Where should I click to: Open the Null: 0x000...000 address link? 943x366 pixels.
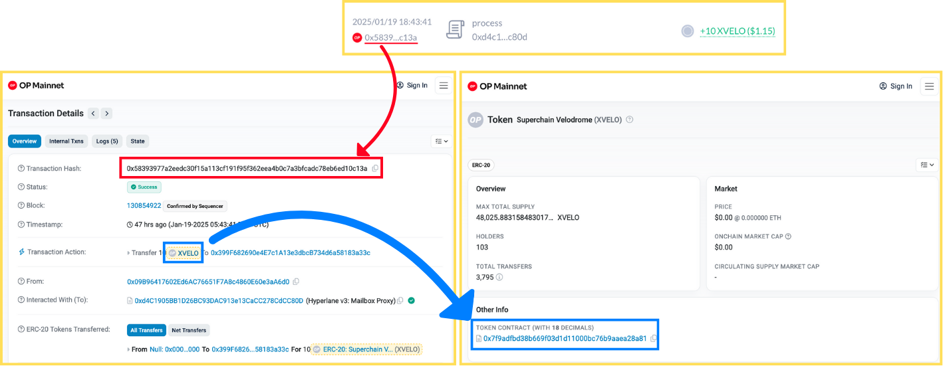coord(174,349)
